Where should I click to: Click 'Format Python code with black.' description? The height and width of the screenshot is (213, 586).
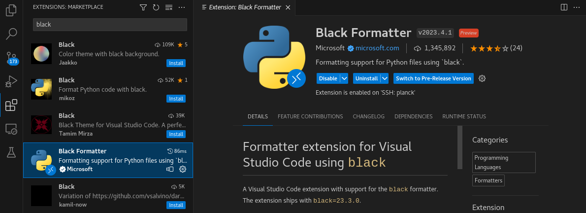(102, 89)
